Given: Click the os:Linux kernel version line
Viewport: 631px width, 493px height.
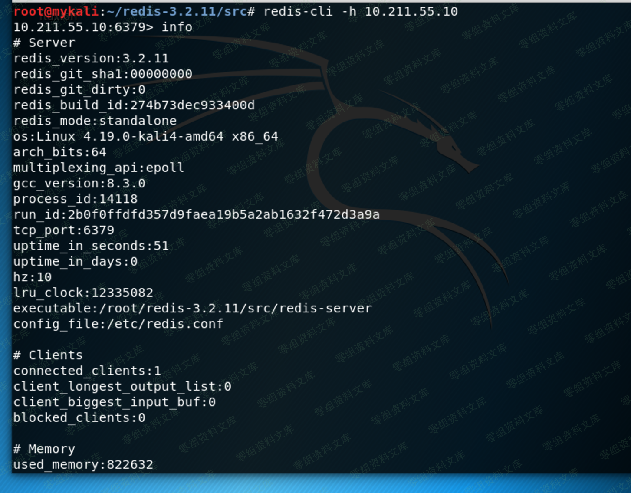Looking at the screenshot, I should pyautogui.click(x=145, y=136).
